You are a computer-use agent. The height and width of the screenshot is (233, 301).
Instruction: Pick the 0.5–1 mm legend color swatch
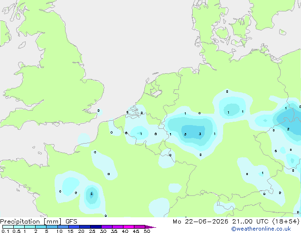19,227
